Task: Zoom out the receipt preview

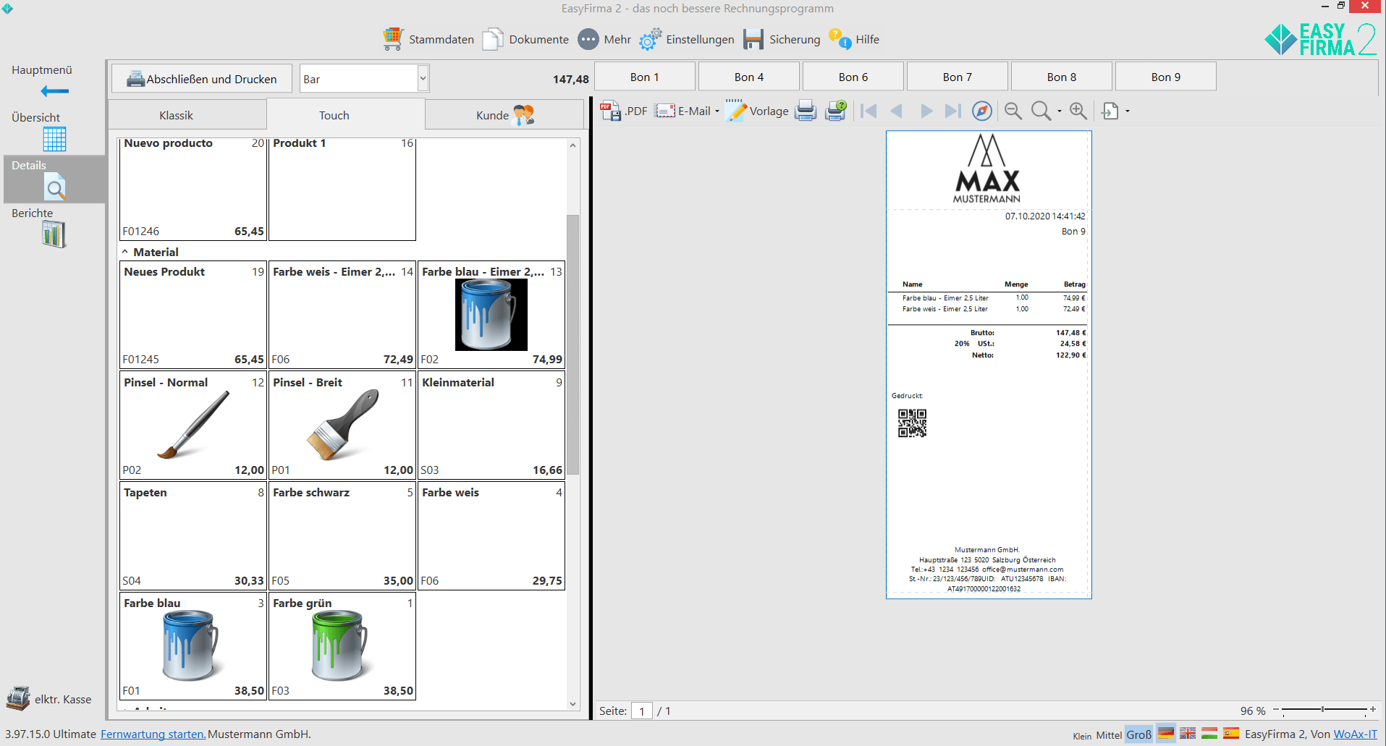Action: click(x=1013, y=111)
